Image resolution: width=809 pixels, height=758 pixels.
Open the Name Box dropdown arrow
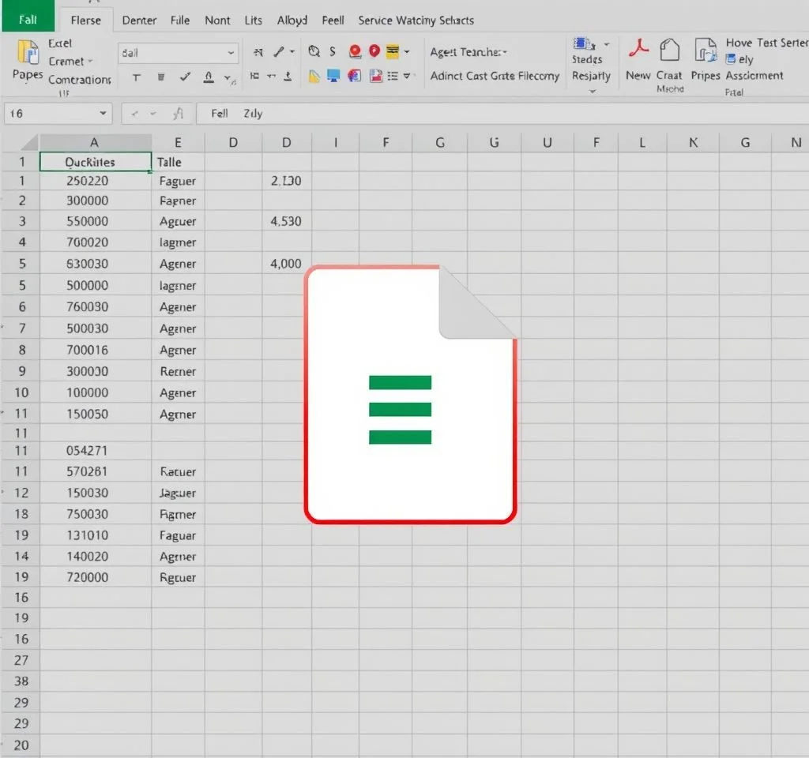pos(103,114)
